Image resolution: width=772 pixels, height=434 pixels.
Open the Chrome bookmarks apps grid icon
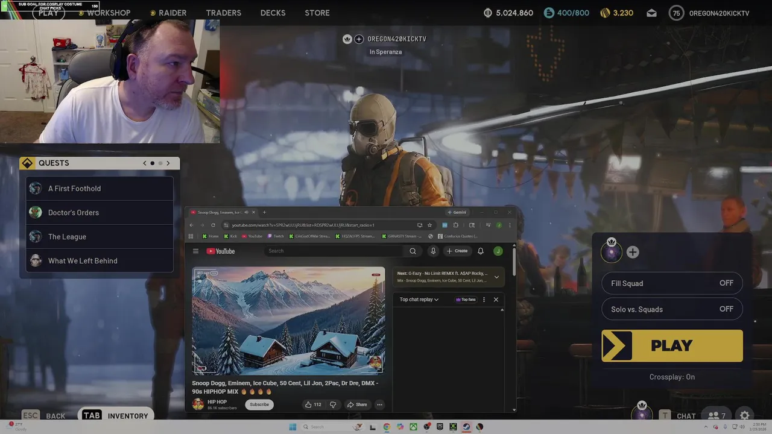(191, 236)
